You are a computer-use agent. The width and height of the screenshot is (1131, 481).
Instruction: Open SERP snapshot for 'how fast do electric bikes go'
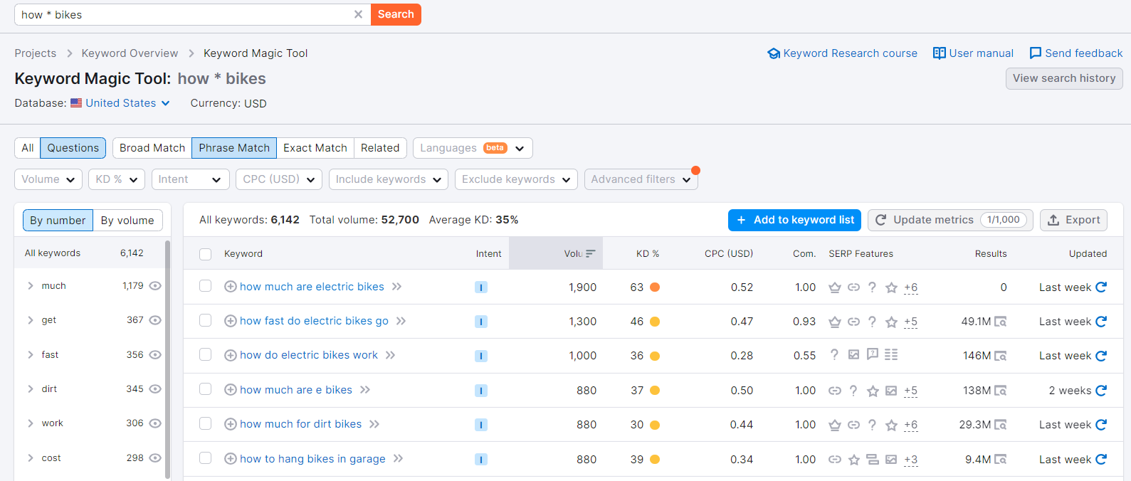pos(1000,322)
